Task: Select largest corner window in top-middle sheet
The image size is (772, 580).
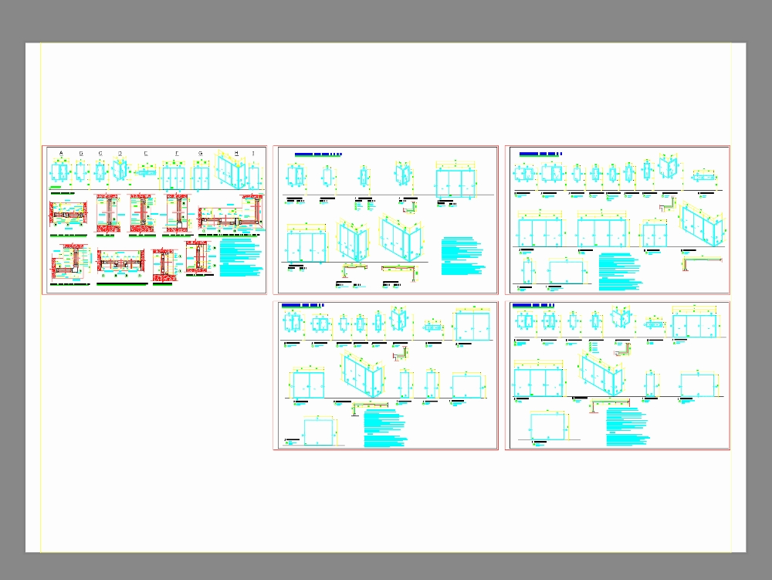Action: coord(401,240)
